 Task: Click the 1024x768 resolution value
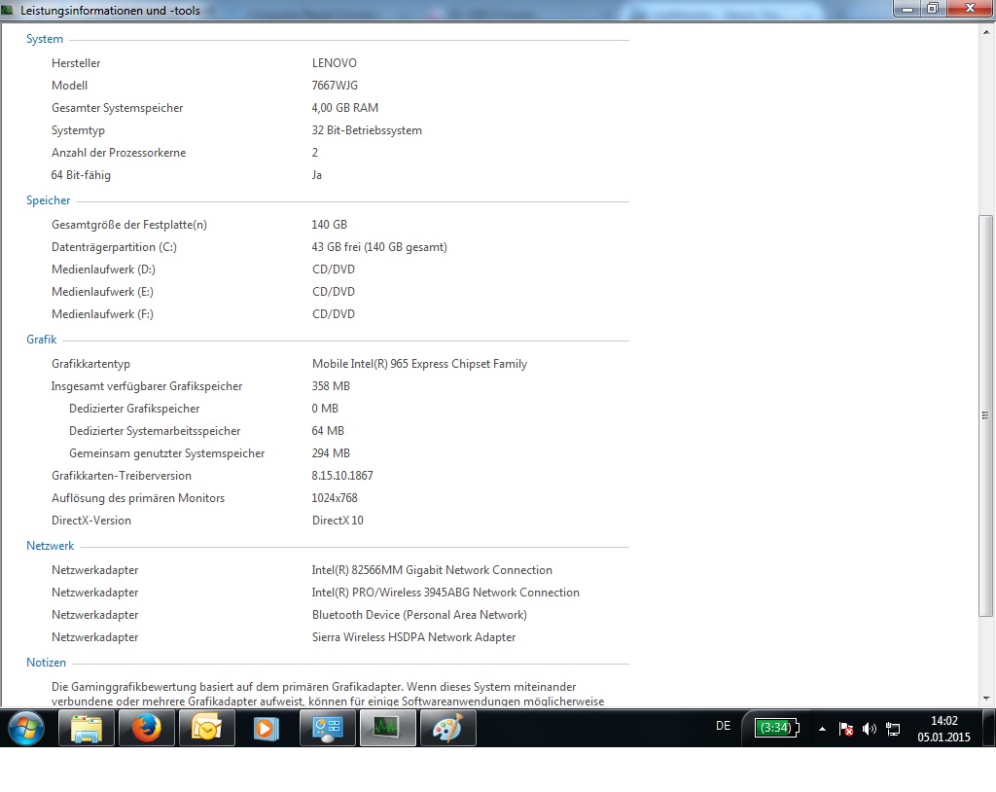pos(335,498)
